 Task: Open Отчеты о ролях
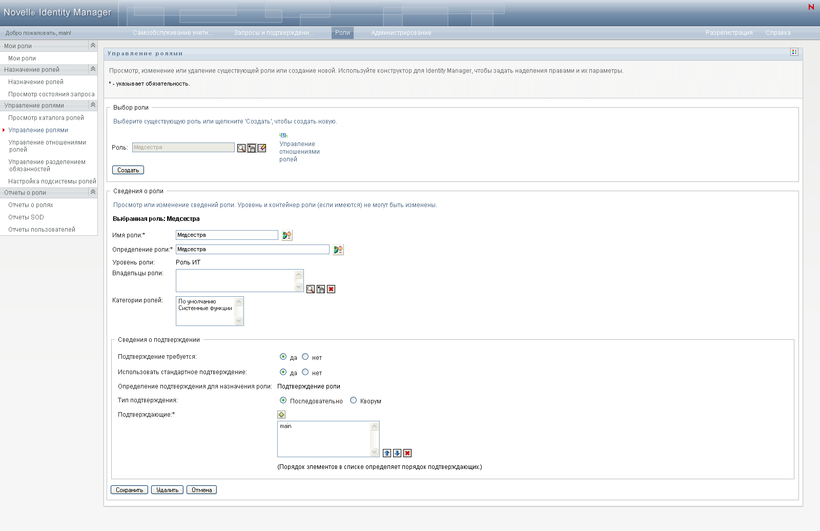tap(31, 205)
